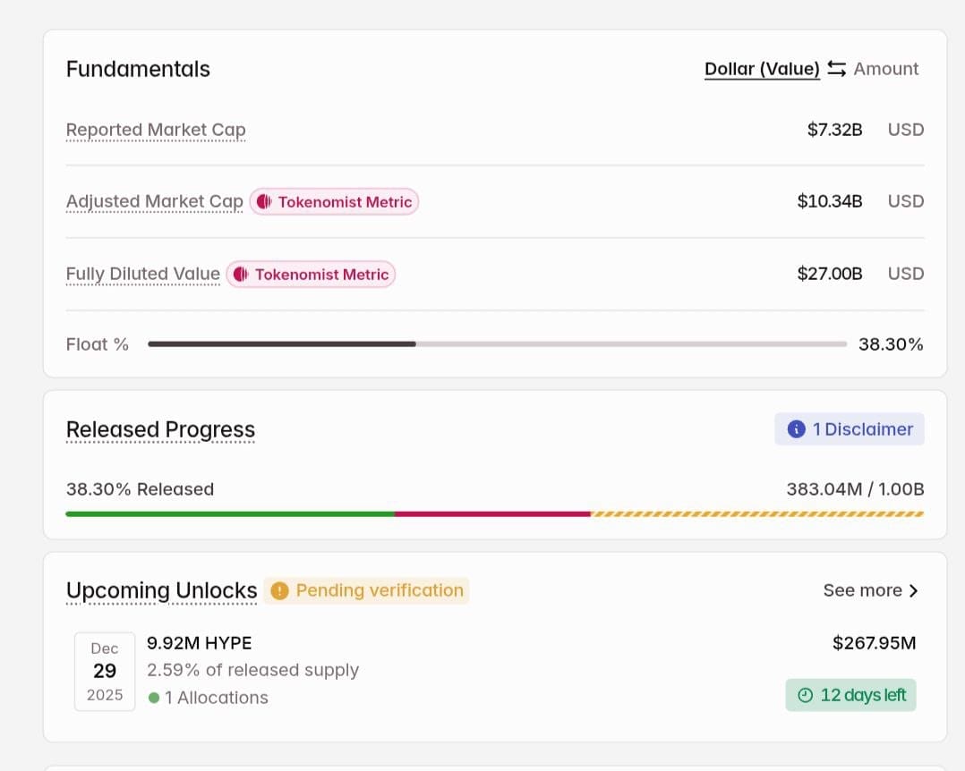Click the info icon in Disclaimer badge
This screenshot has width=965, height=771.
point(796,429)
